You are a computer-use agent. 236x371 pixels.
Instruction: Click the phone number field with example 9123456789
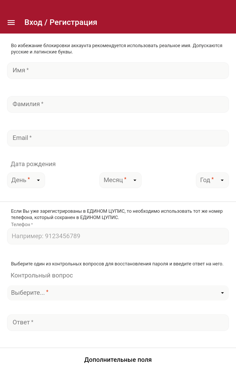tap(118, 236)
